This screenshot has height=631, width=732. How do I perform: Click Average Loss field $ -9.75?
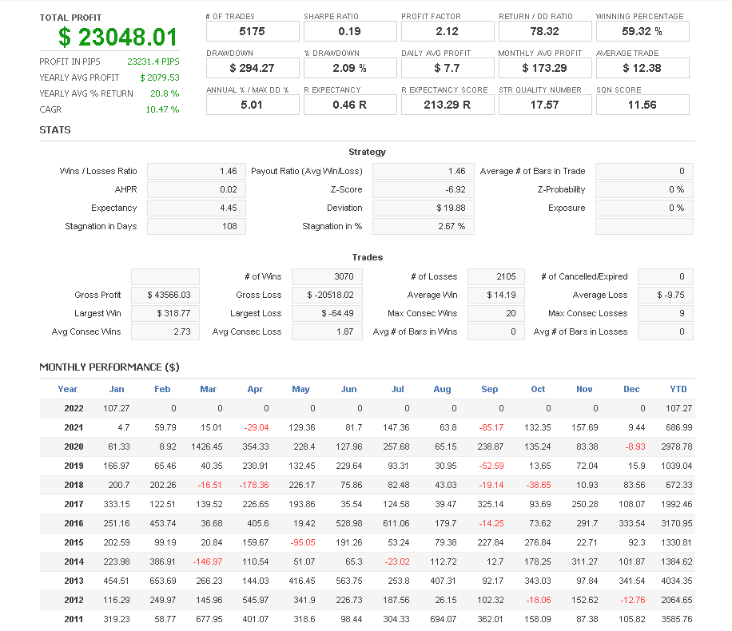[665, 295]
